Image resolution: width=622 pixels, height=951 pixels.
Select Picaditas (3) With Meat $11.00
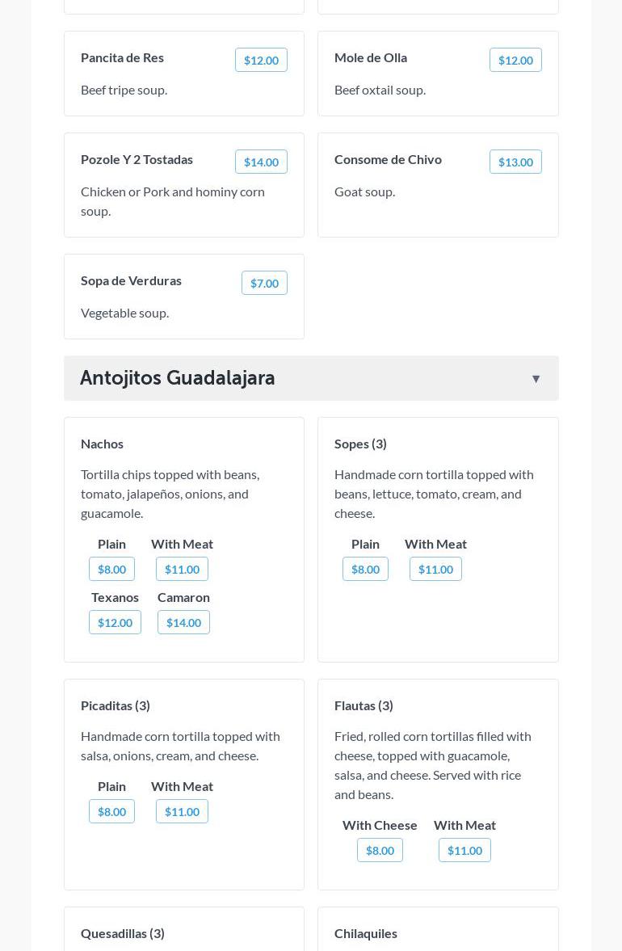tap(182, 812)
